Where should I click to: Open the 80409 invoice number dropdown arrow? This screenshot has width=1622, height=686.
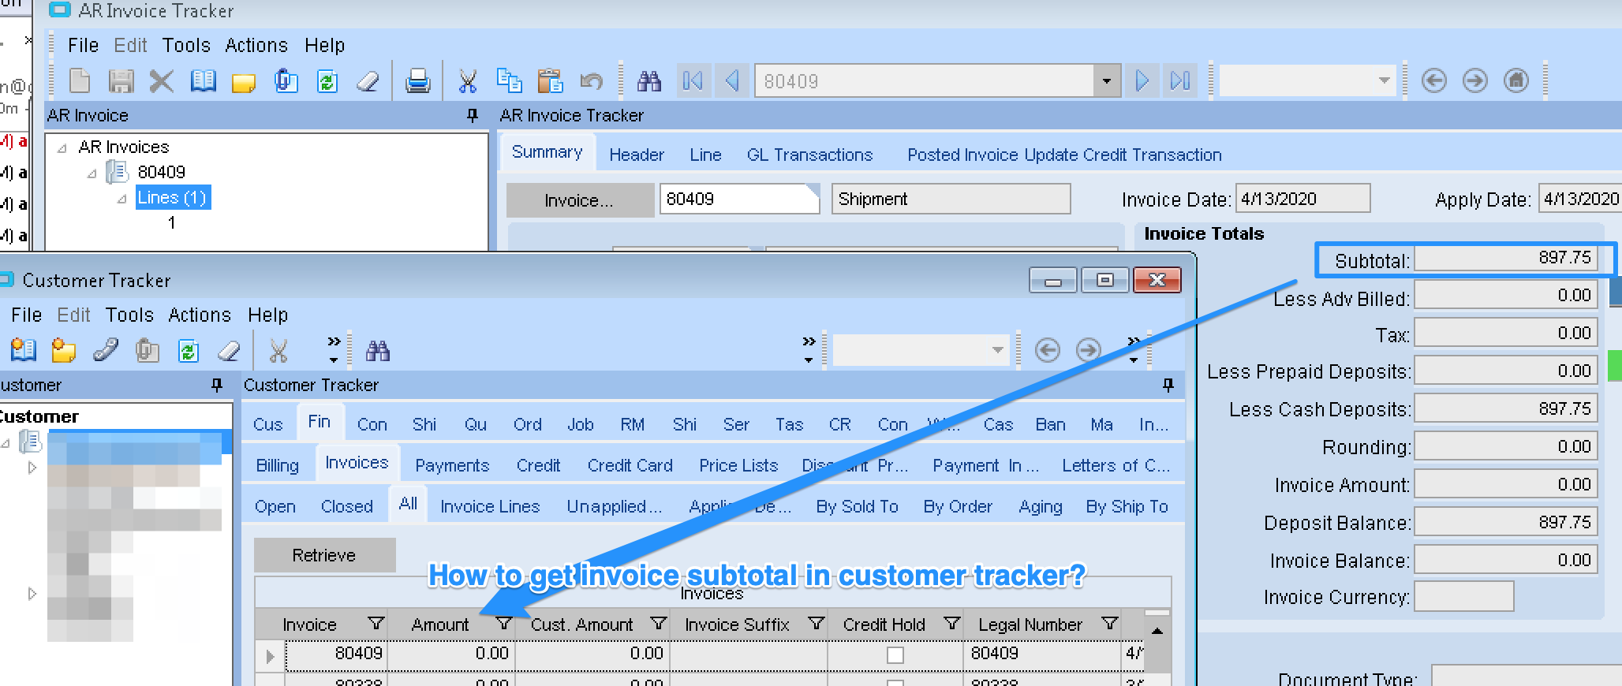click(1107, 80)
